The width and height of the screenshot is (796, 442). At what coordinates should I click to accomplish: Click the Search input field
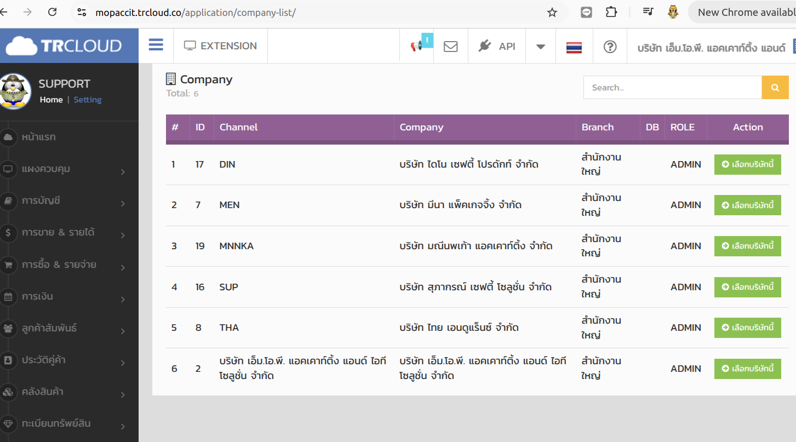pos(673,88)
